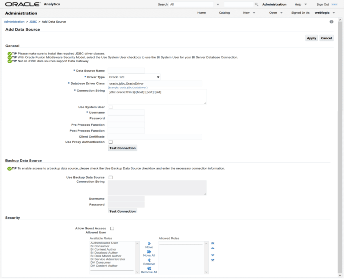Click the page vertical scrollbar
Screen dimensions: 344x279
tap(340, 147)
